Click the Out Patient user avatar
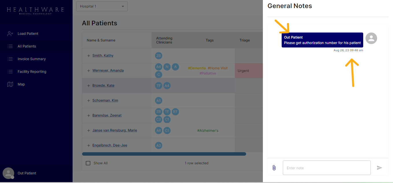The width and height of the screenshot is (393, 183). [8, 173]
